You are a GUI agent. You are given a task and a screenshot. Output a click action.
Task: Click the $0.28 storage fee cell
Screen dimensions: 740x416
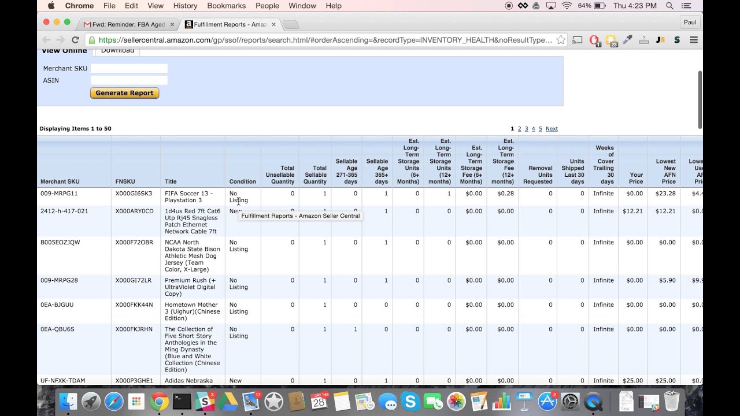point(505,194)
